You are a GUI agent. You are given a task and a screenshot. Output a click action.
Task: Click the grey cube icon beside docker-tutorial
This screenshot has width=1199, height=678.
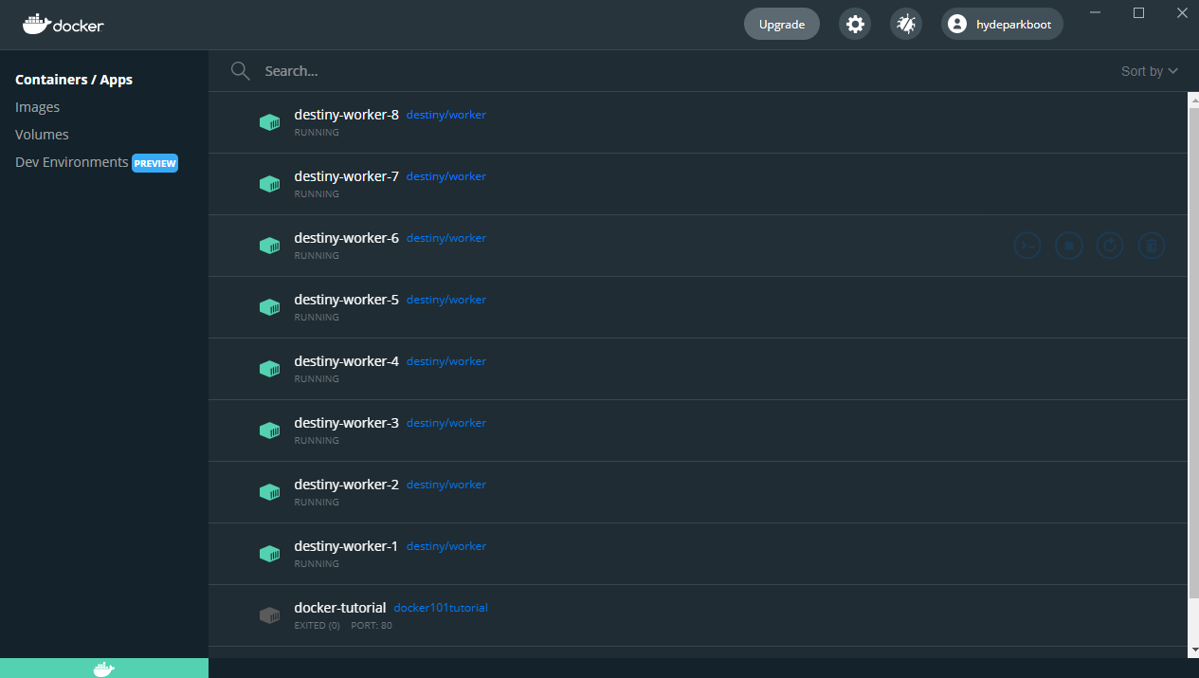point(269,614)
